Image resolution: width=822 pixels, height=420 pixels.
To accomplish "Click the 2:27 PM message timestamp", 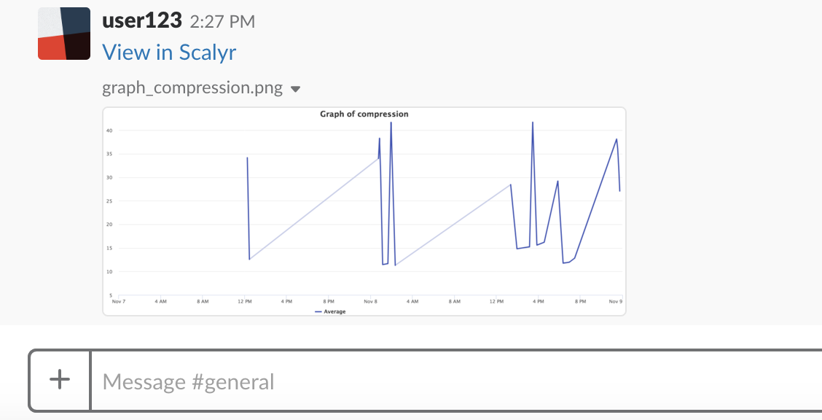I will tap(222, 22).
